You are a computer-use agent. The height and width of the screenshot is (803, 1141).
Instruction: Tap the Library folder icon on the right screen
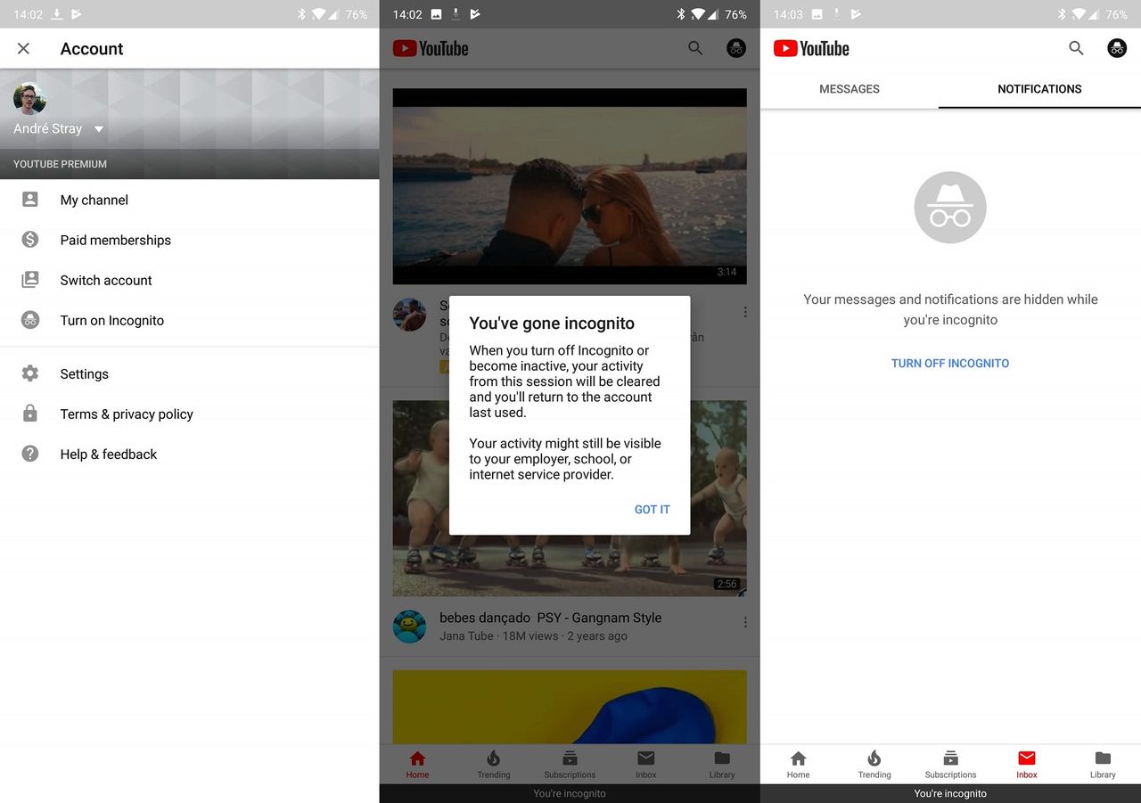tap(1103, 758)
